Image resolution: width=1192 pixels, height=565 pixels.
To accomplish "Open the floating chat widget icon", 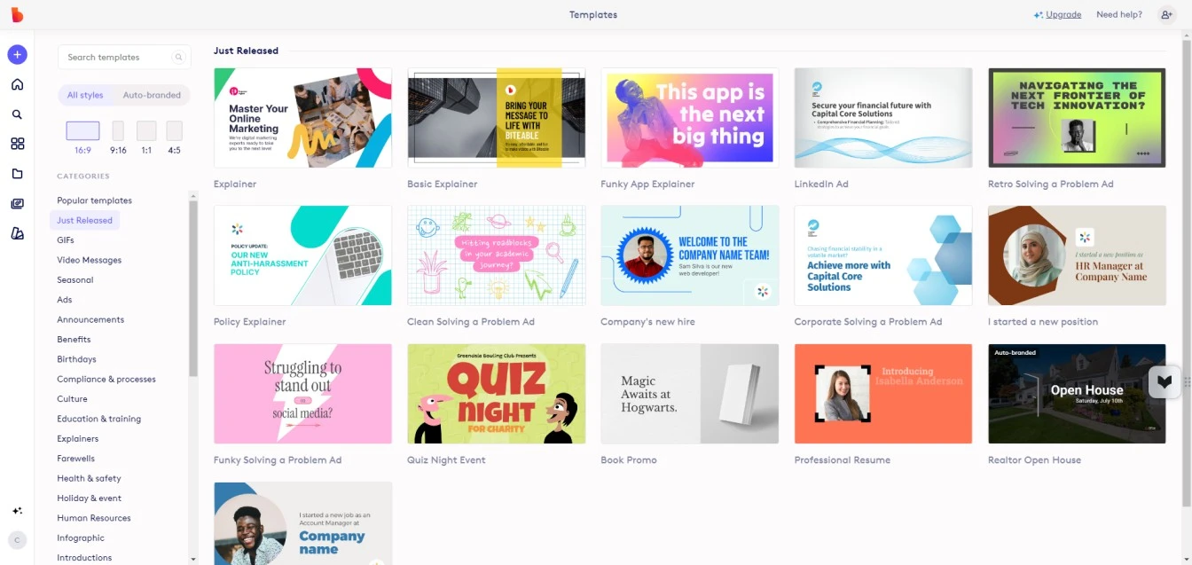I will [1165, 381].
